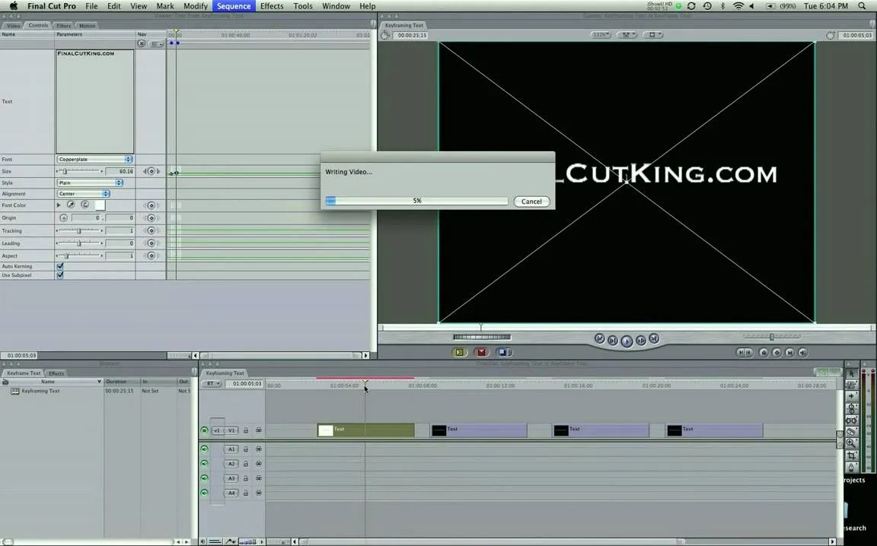Open the RT pop-up menu in the Timeline
The image size is (877, 546).
pyautogui.click(x=212, y=384)
